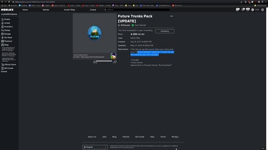Viewport: 268px width, 150px height.
Task: Open Help footer link
Action: pos(152,137)
